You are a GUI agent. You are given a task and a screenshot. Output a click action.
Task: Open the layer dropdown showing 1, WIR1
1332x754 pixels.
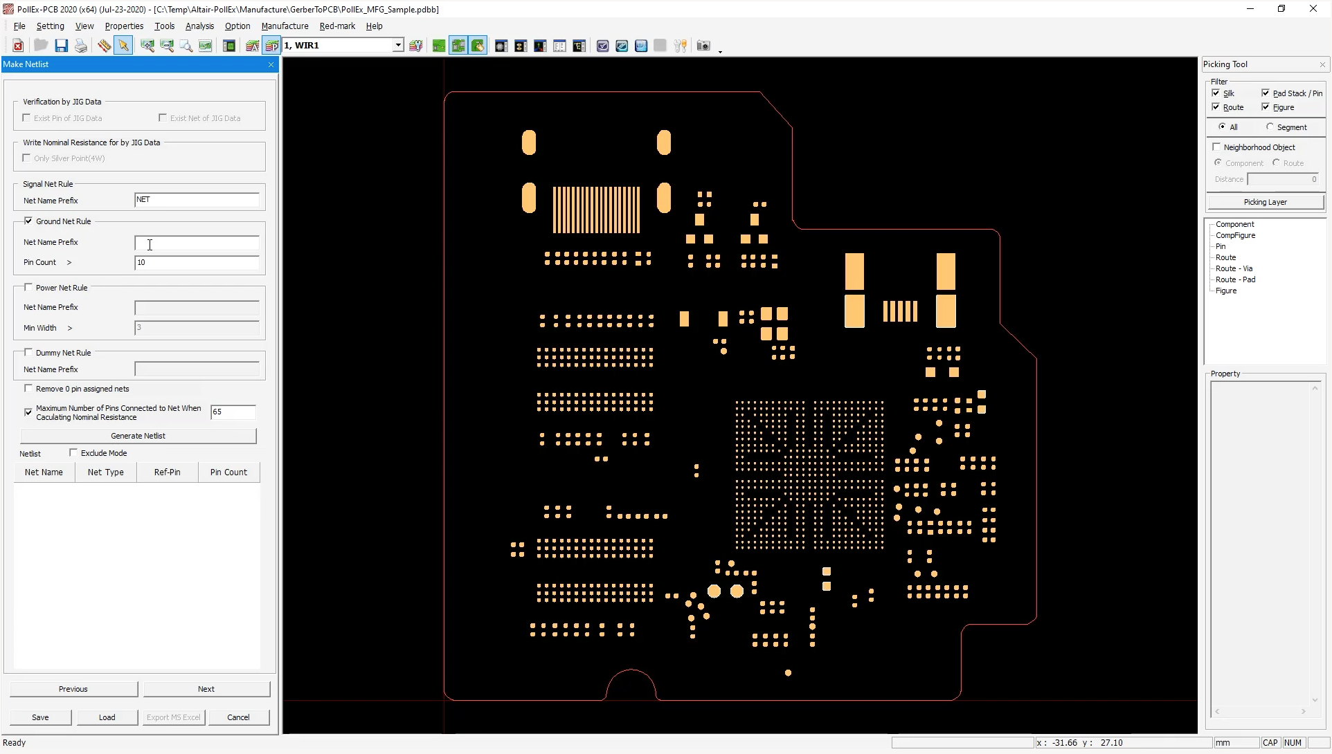398,46
